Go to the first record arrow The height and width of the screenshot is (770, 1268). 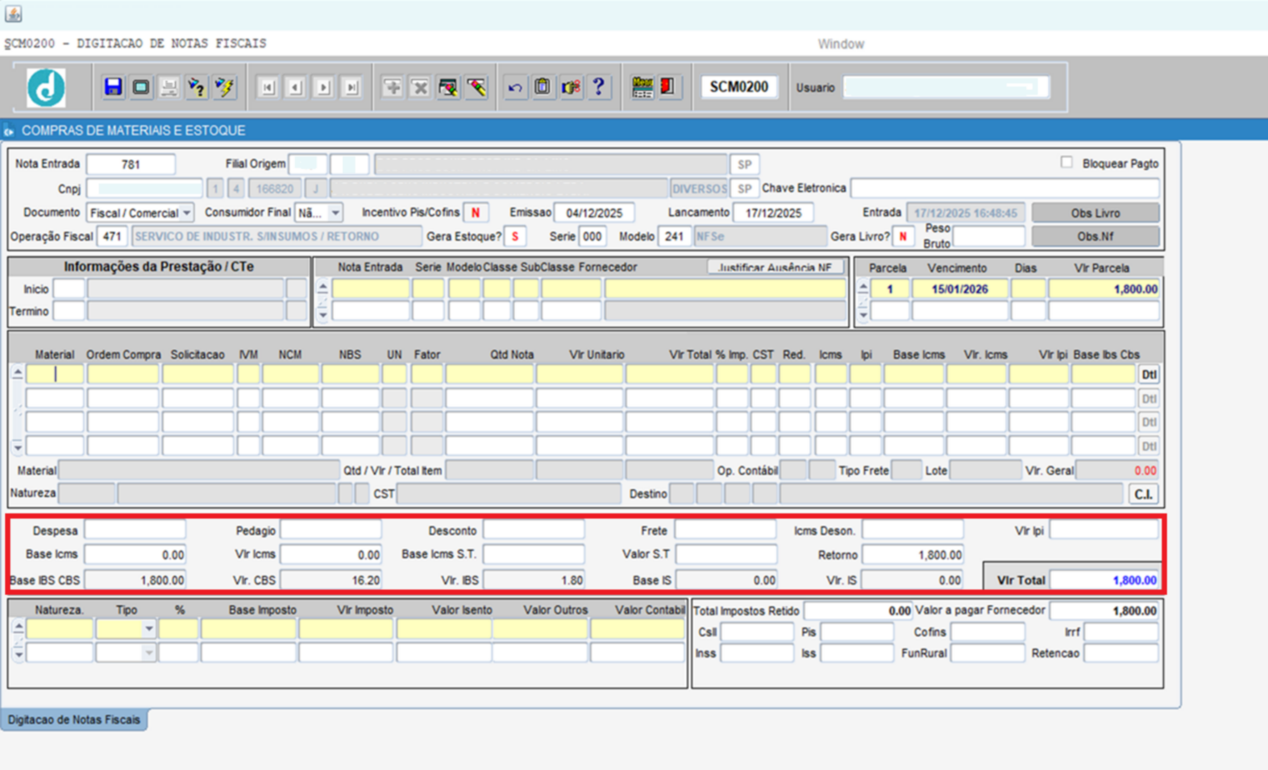267,87
